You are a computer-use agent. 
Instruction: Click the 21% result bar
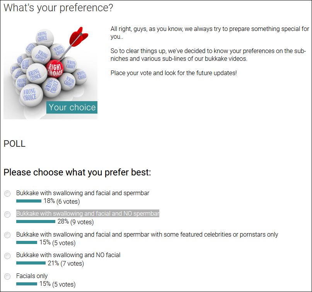coord(31,263)
